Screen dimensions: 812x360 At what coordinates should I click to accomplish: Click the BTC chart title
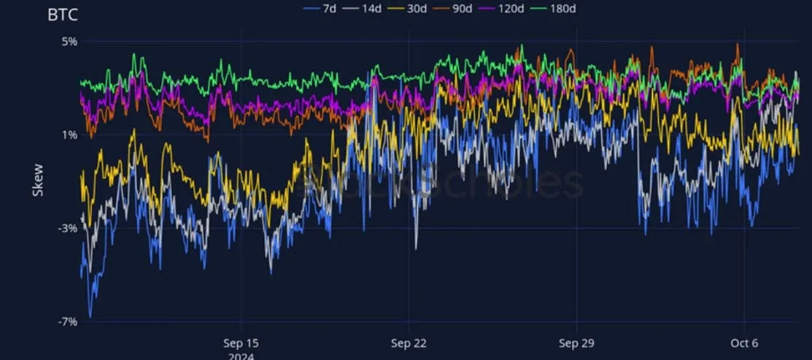(x=63, y=15)
